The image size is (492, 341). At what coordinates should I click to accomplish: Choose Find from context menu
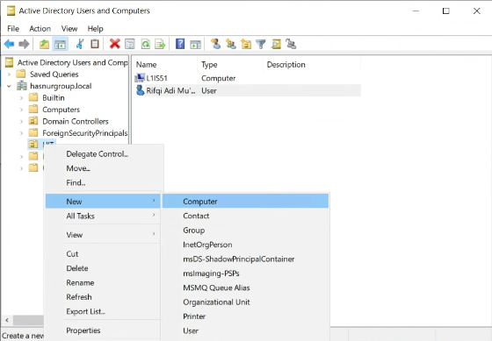coord(103,182)
